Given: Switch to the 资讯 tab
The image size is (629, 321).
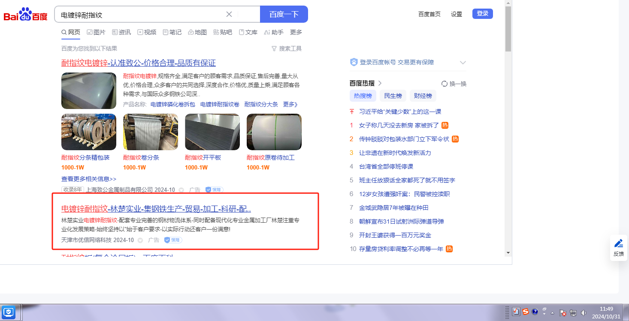Looking at the screenshot, I should pos(121,32).
